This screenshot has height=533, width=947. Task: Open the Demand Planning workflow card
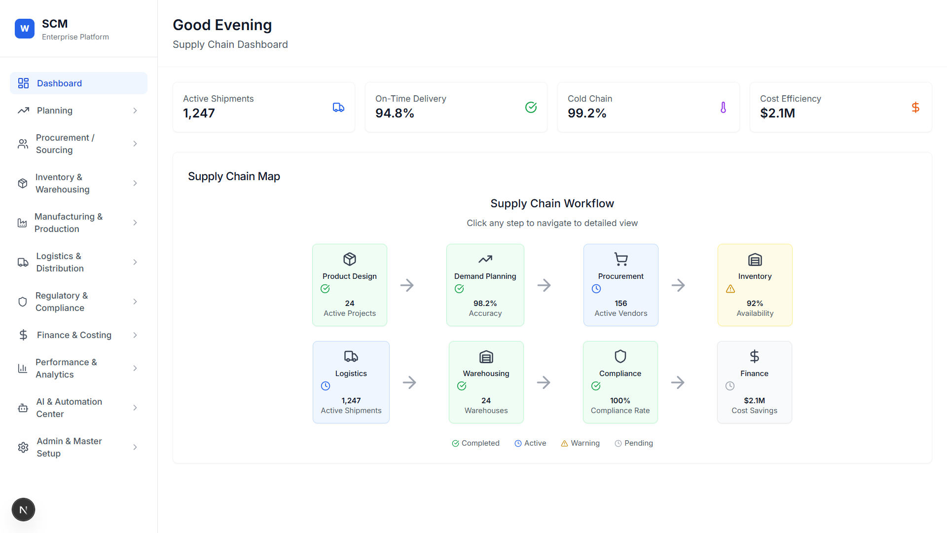(x=485, y=285)
